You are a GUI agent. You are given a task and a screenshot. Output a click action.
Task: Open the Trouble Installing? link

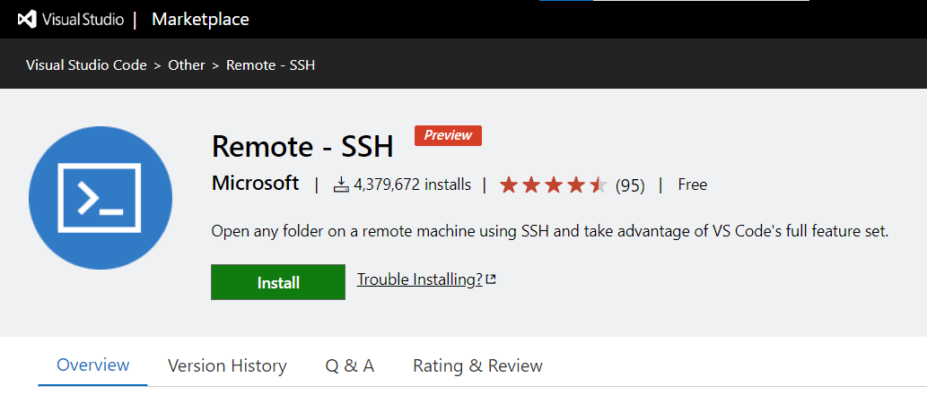420,279
